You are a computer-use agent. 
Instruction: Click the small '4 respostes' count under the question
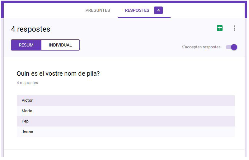point(27,83)
